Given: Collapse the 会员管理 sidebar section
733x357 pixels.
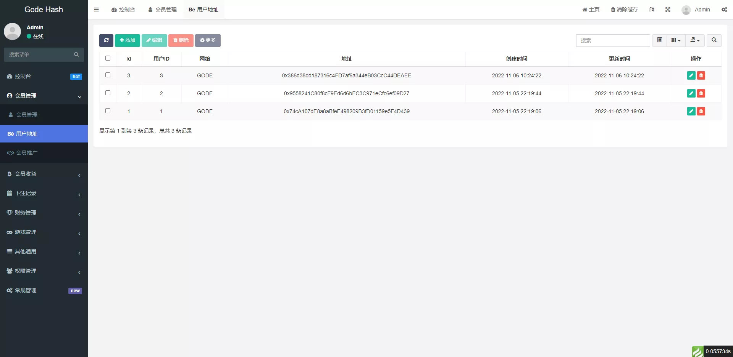Looking at the screenshot, I should 44,96.
